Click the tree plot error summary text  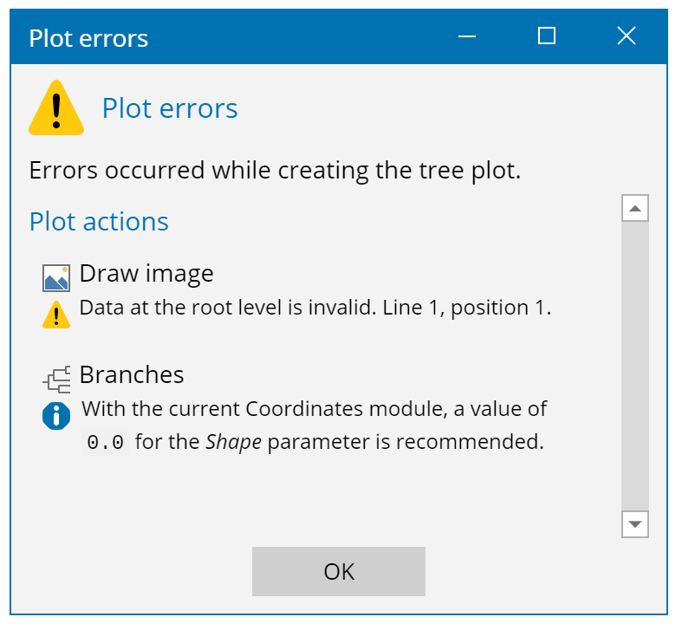click(x=275, y=170)
